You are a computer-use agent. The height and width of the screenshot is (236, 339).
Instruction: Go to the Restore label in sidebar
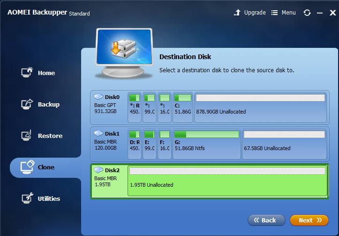pos(50,136)
